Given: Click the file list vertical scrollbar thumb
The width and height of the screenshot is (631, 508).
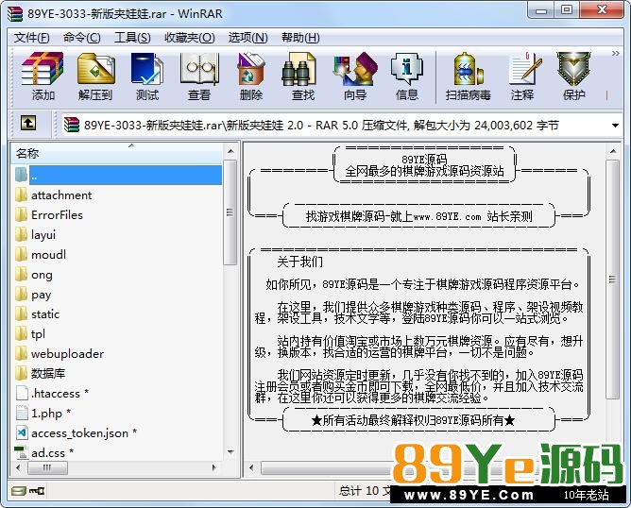Looking at the screenshot, I should [x=230, y=212].
